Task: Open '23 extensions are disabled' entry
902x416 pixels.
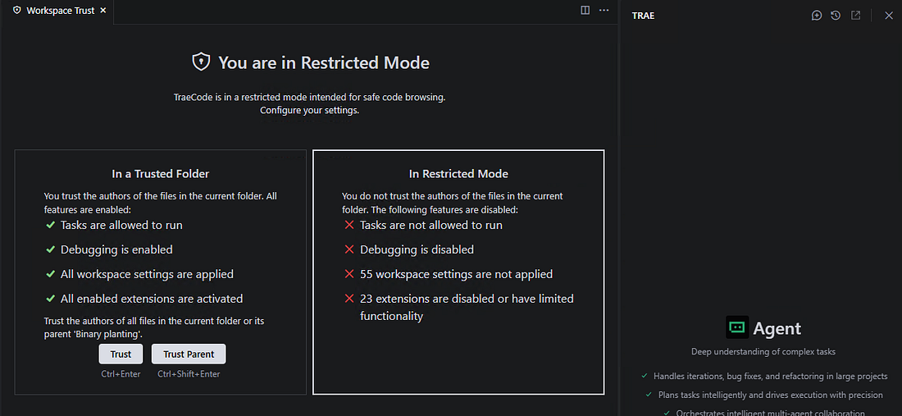Action: coord(467,307)
